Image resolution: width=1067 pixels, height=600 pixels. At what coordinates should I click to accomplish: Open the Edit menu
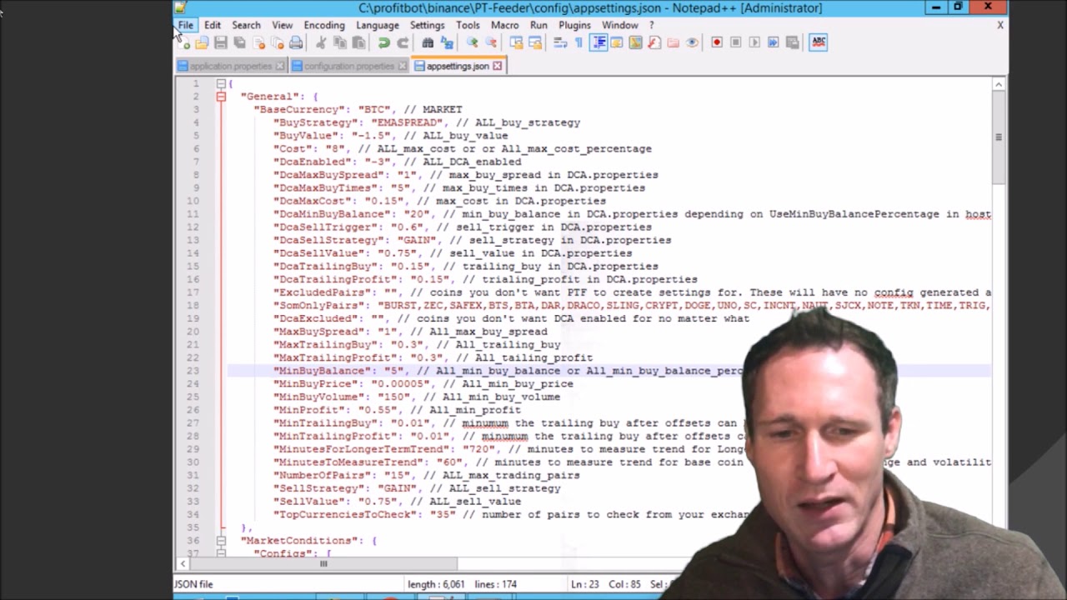click(213, 25)
